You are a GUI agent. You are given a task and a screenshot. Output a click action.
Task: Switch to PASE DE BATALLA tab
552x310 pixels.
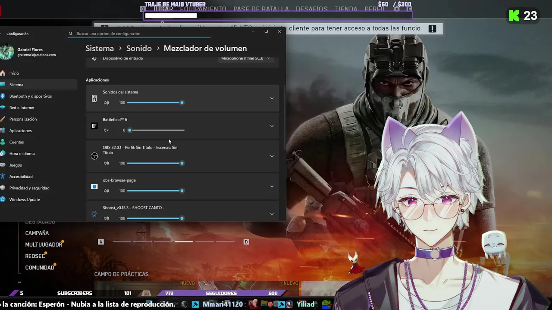click(261, 9)
